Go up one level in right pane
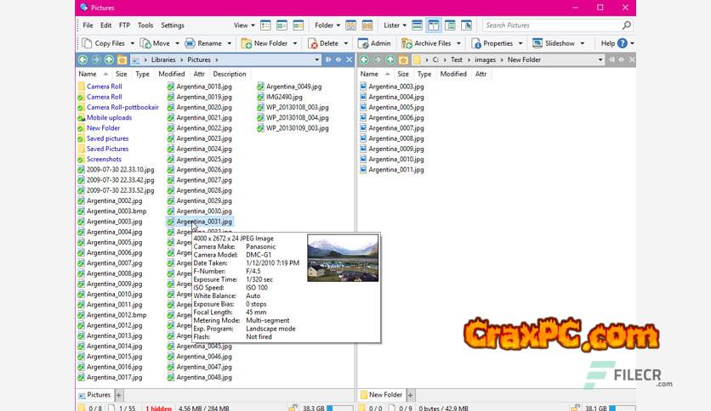The height and width of the screenshot is (411, 711). click(x=390, y=60)
